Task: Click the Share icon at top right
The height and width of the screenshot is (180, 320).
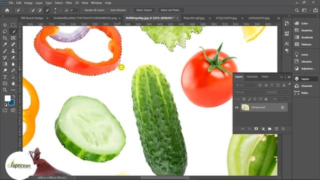Action: tap(315, 10)
